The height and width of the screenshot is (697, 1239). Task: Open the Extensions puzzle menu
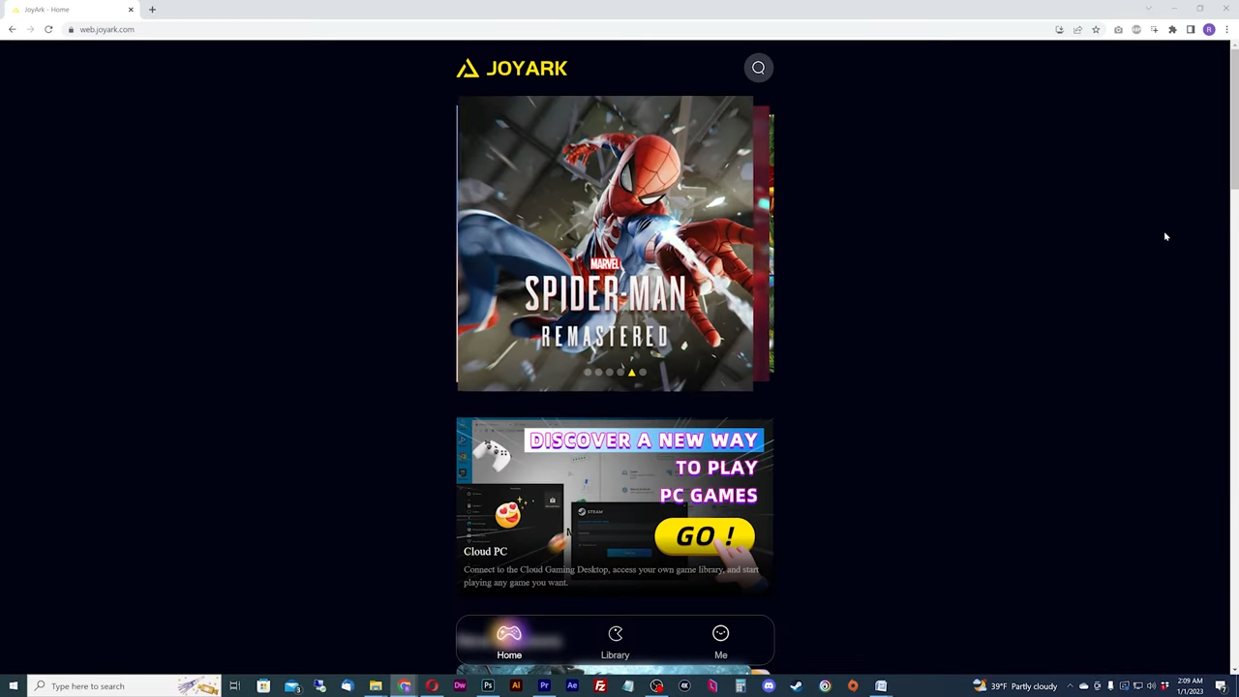1172,30
